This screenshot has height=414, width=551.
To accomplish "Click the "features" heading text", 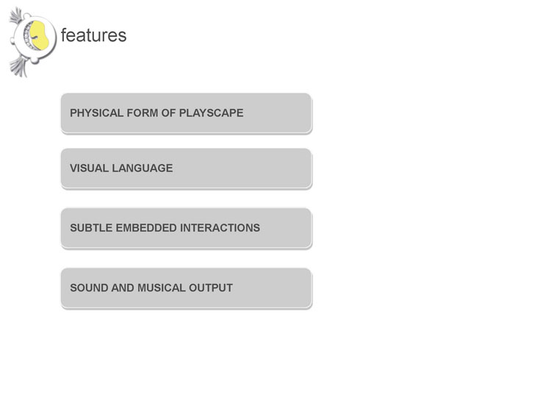I will click(93, 35).
